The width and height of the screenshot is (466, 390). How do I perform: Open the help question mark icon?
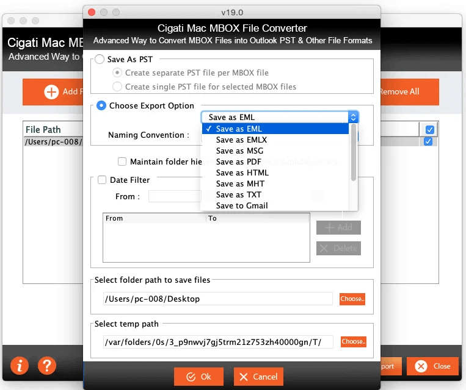(47, 366)
